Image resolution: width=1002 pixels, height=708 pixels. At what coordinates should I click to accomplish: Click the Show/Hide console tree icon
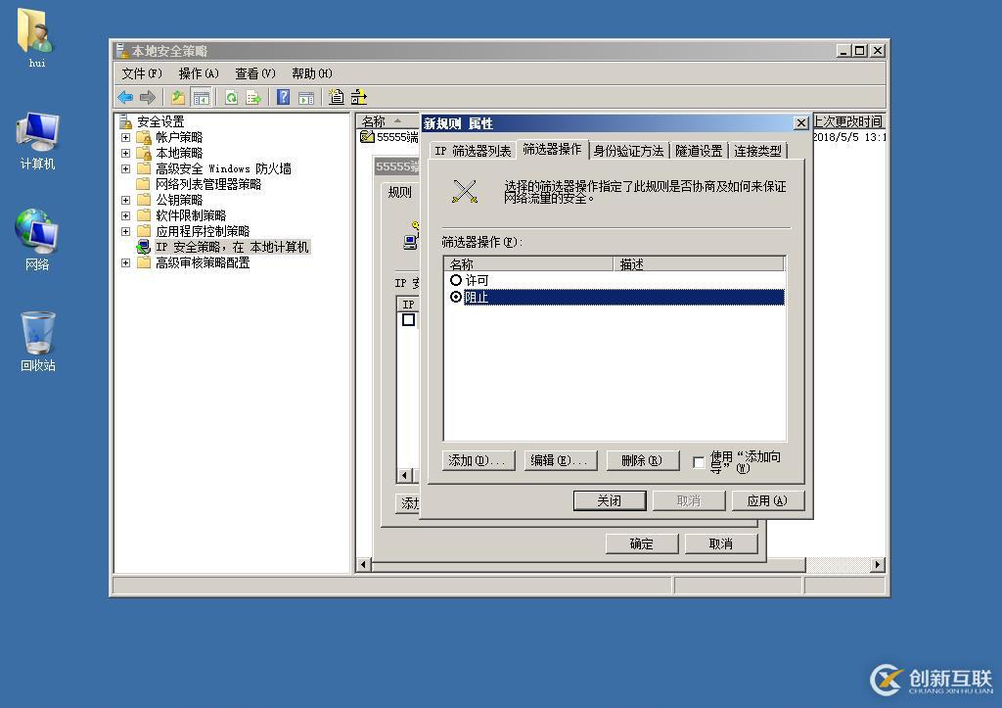click(201, 97)
